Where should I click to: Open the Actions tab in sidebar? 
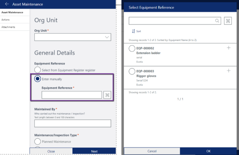coord(6,20)
